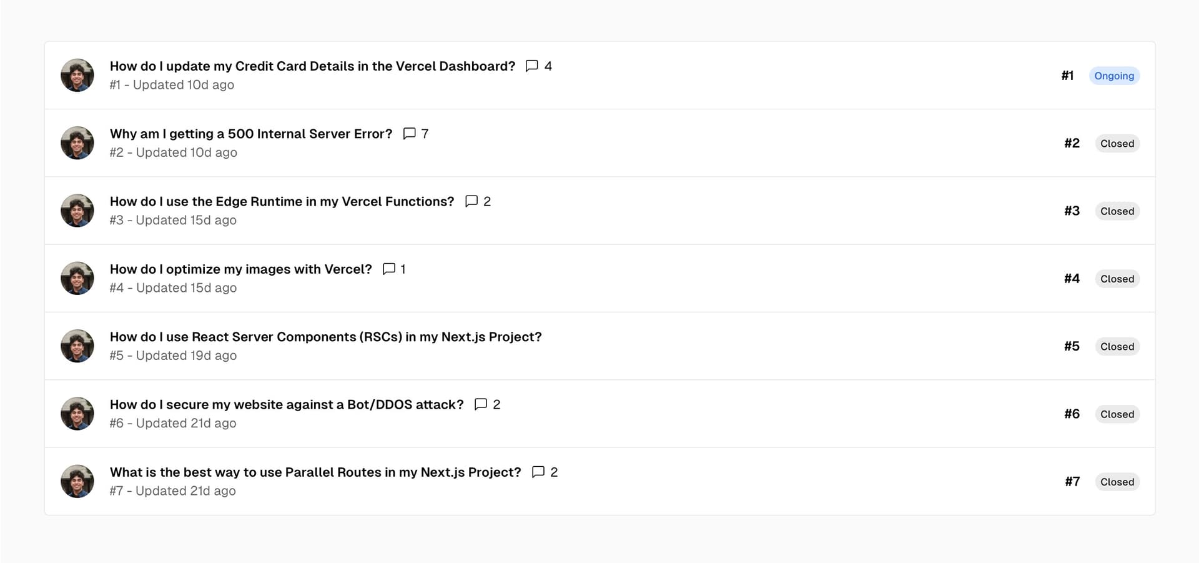Screen dimensions: 1199x563
Task: Click comment icon on optimize images ticket
Action: click(x=388, y=269)
